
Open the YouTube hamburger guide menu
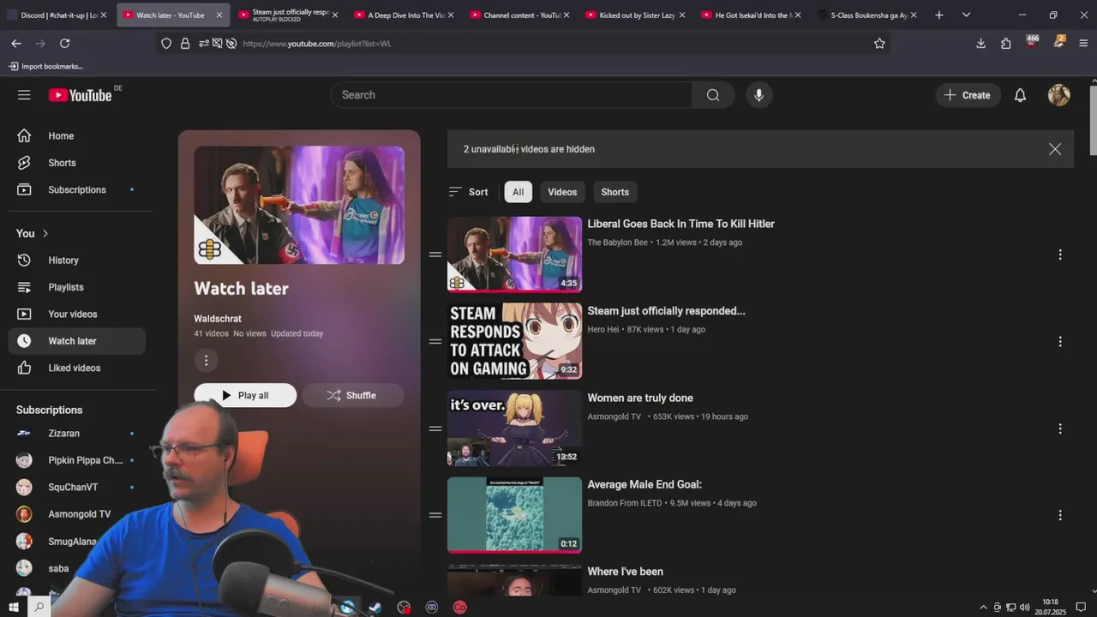point(24,95)
